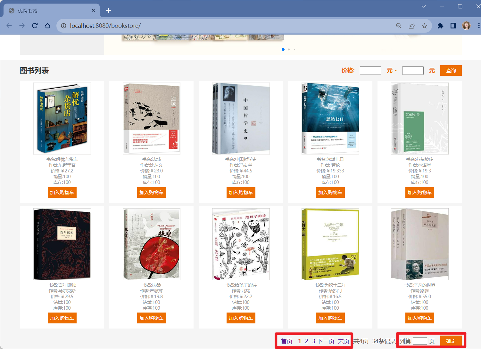Click the 34条记录 record count text
Screen dimensions: 481x349
(384, 341)
